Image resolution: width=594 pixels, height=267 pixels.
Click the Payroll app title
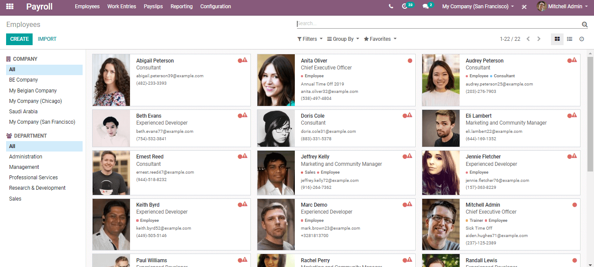[x=39, y=7]
